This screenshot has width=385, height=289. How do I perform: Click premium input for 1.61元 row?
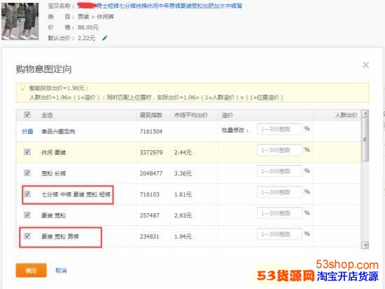pos(279,192)
